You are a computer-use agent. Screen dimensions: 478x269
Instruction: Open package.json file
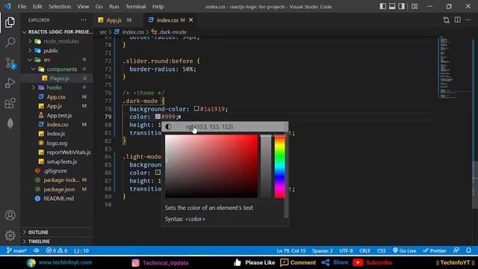tap(57, 189)
